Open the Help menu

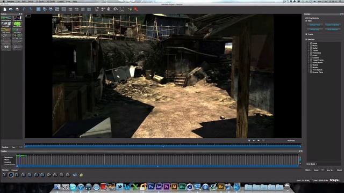75,1
